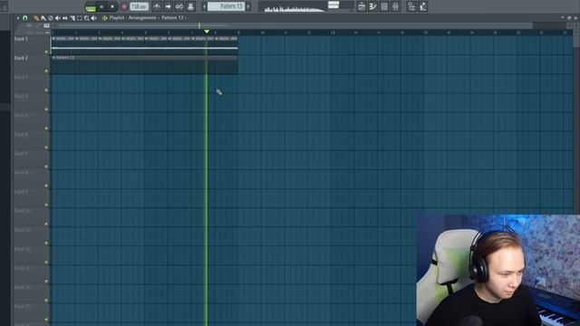The width and height of the screenshot is (580, 326).
Task: Click Playlist in the title breadcrumb
Action: [117, 18]
